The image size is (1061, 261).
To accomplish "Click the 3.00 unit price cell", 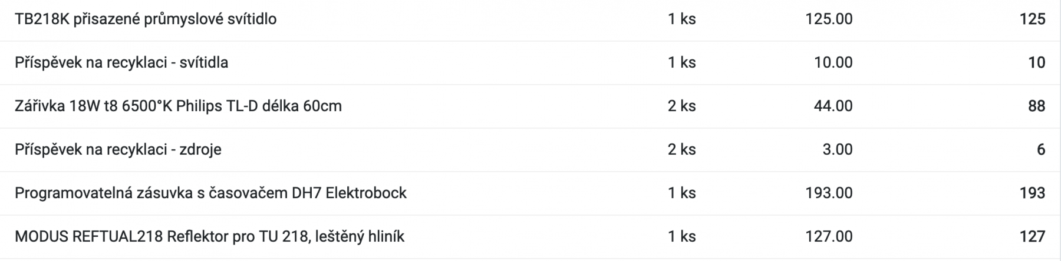I will pyautogui.click(x=837, y=149).
